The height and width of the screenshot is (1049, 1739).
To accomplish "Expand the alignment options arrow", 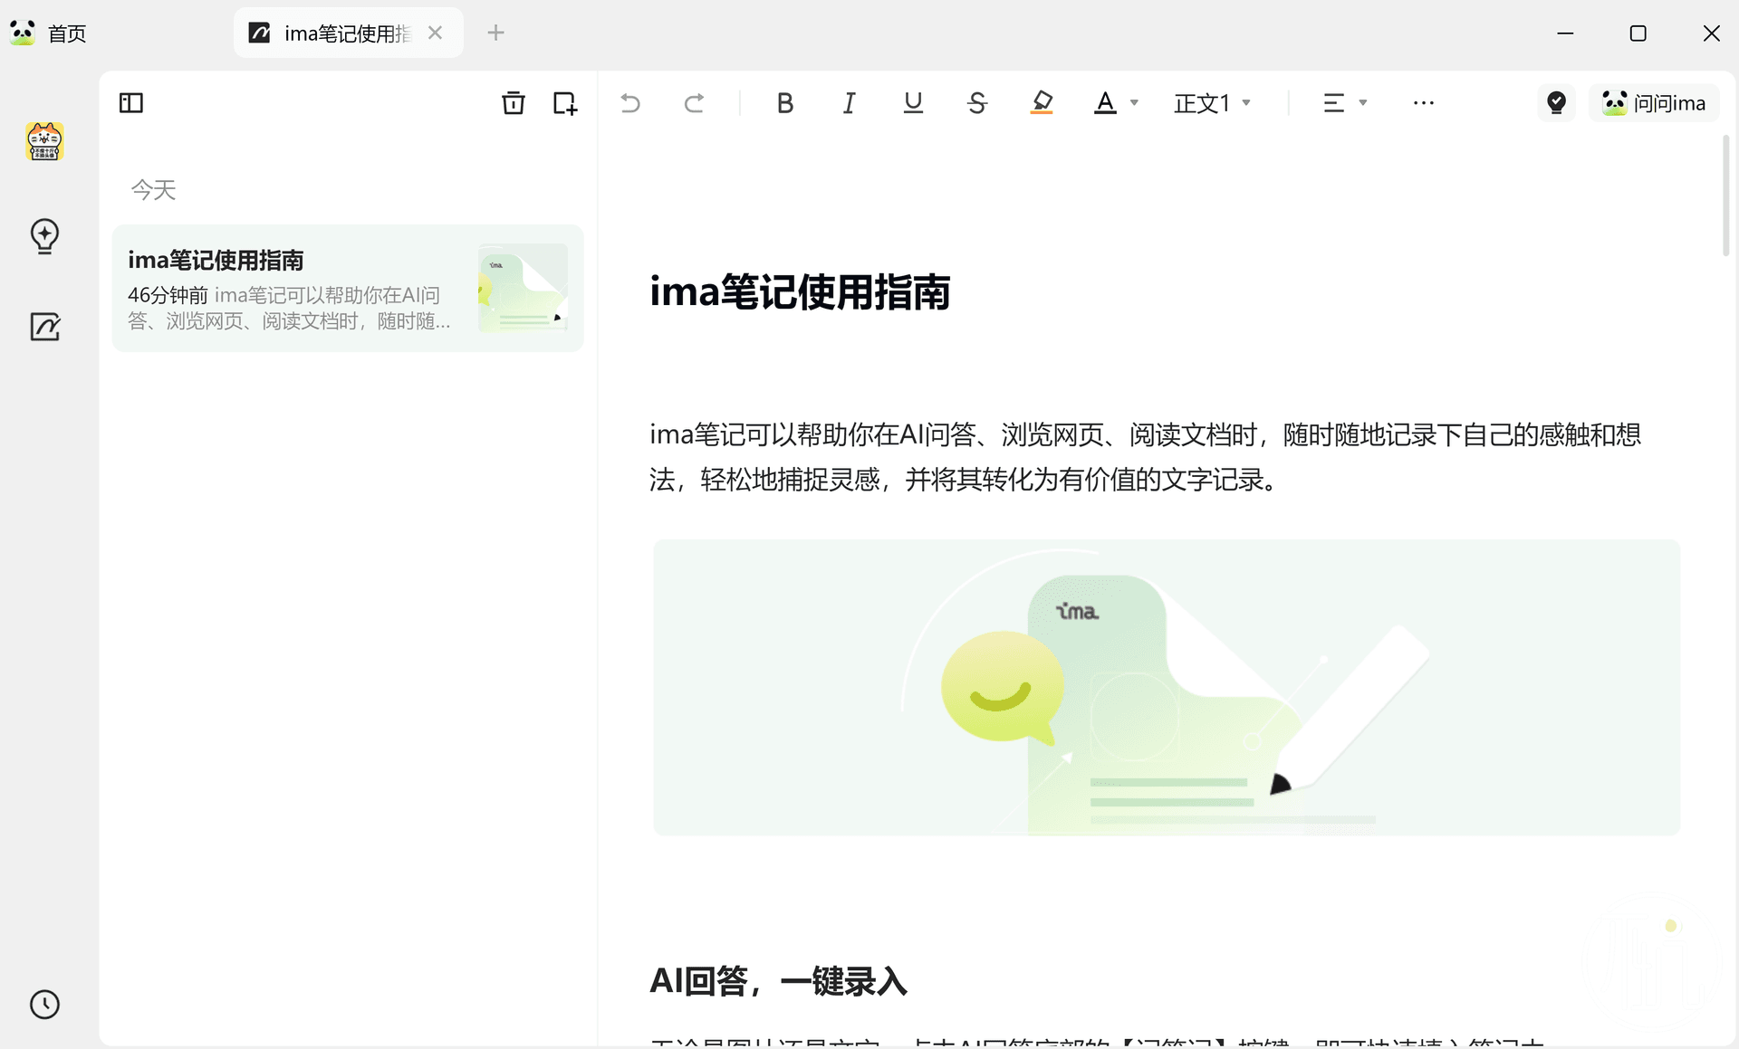I will point(1363,103).
